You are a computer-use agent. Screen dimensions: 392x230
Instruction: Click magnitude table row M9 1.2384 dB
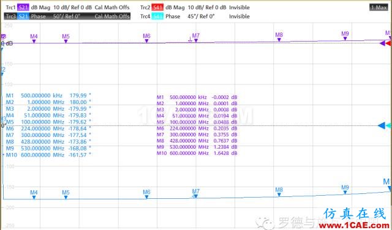197,147
